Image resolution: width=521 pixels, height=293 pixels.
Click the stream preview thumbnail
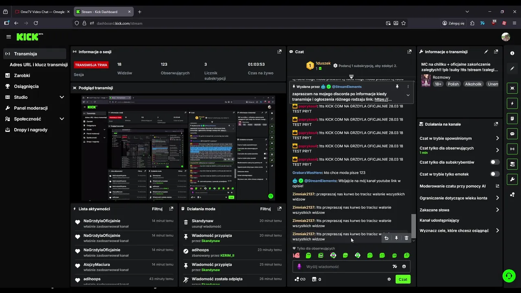pos(178,148)
